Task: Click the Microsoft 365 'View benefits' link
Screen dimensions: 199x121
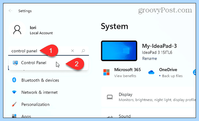Action: (125, 76)
